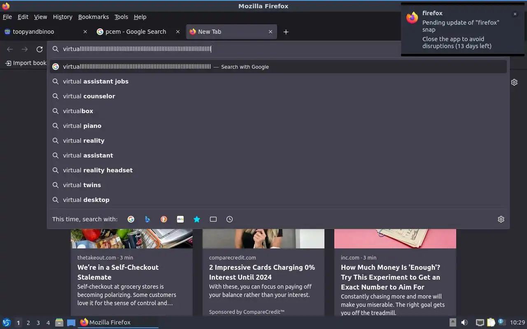Open new tab page personalize gear
Viewport: 527px width, 329px height.
click(x=514, y=82)
